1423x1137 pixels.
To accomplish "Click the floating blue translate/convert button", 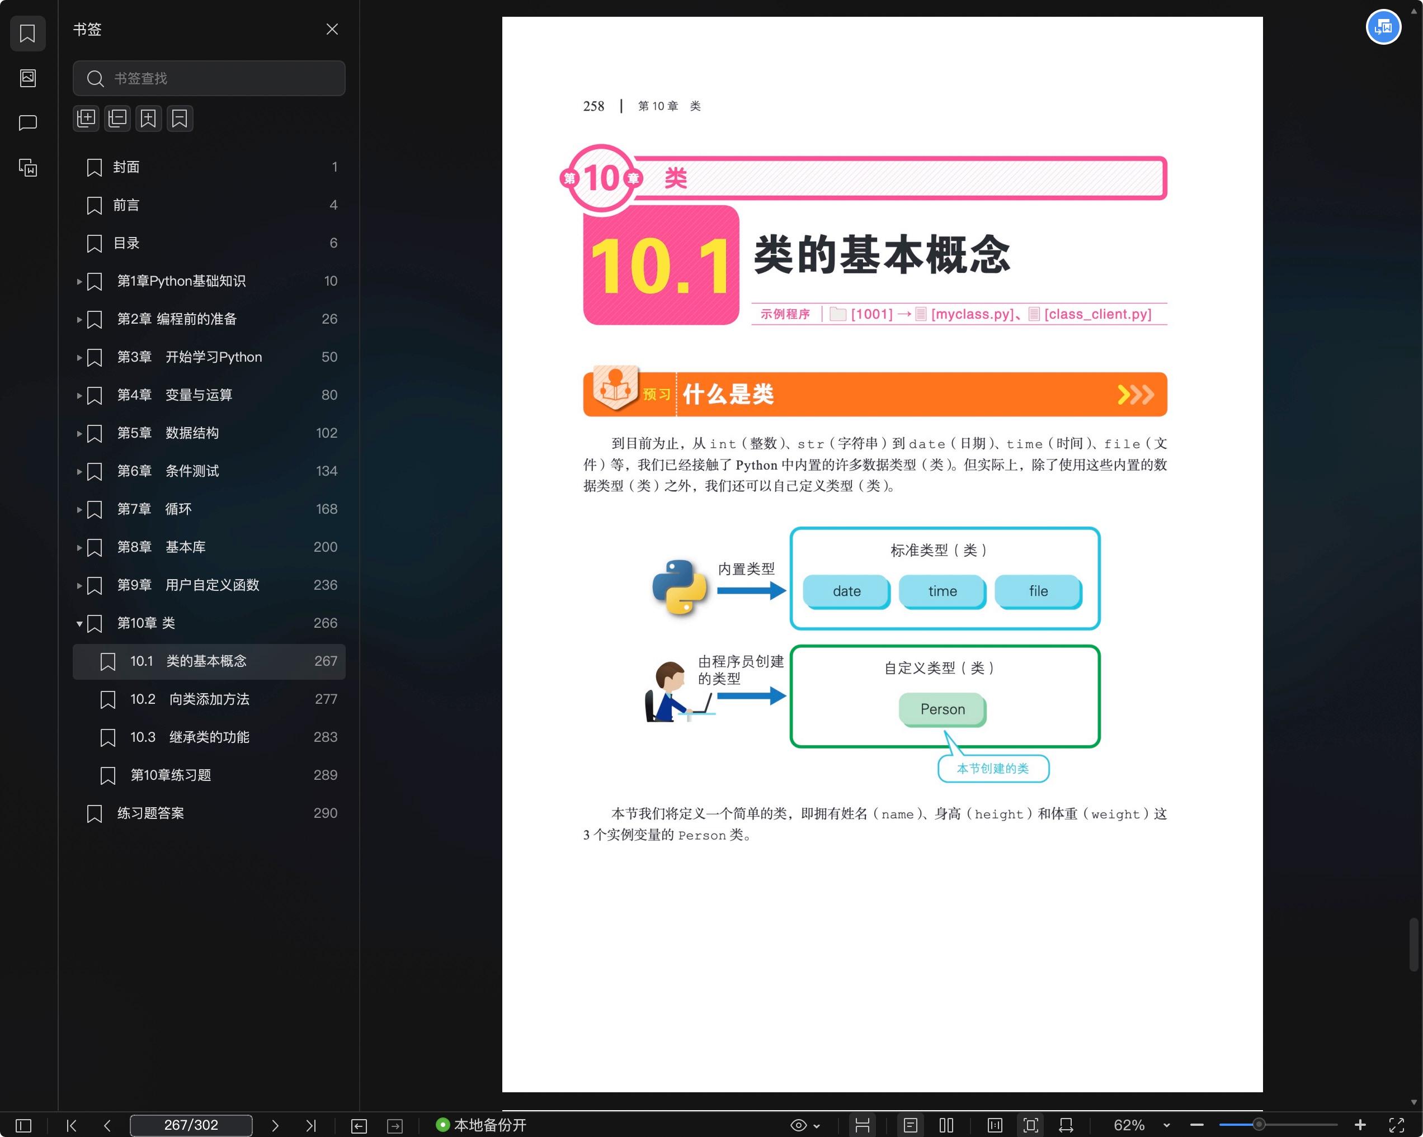I will pos(1383,28).
